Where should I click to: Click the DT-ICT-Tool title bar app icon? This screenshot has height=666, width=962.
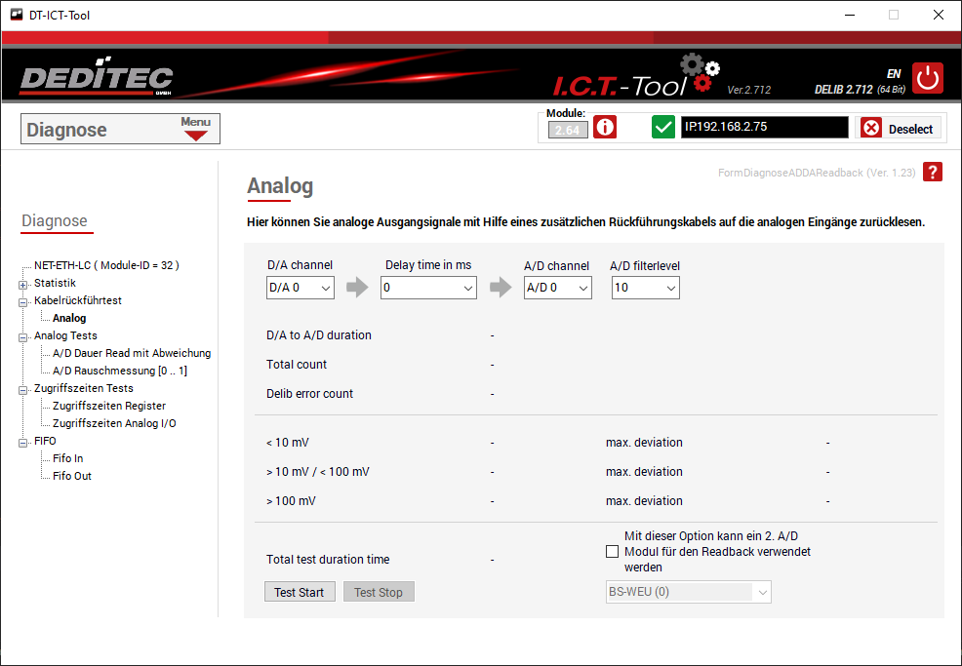16,15
